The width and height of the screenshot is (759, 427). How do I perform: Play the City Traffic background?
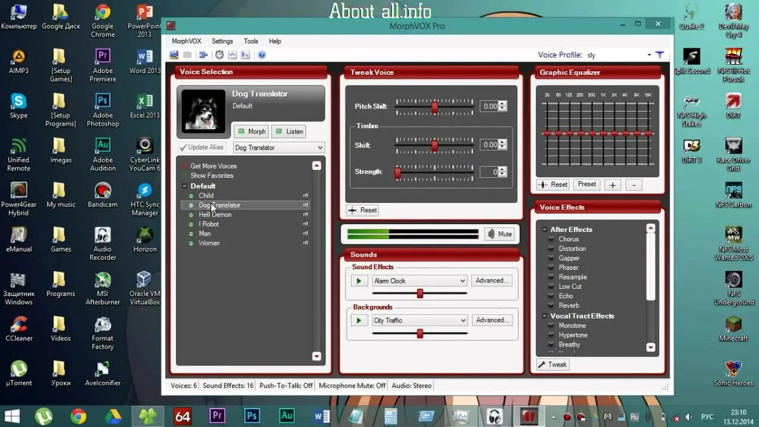tap(359, 320)
